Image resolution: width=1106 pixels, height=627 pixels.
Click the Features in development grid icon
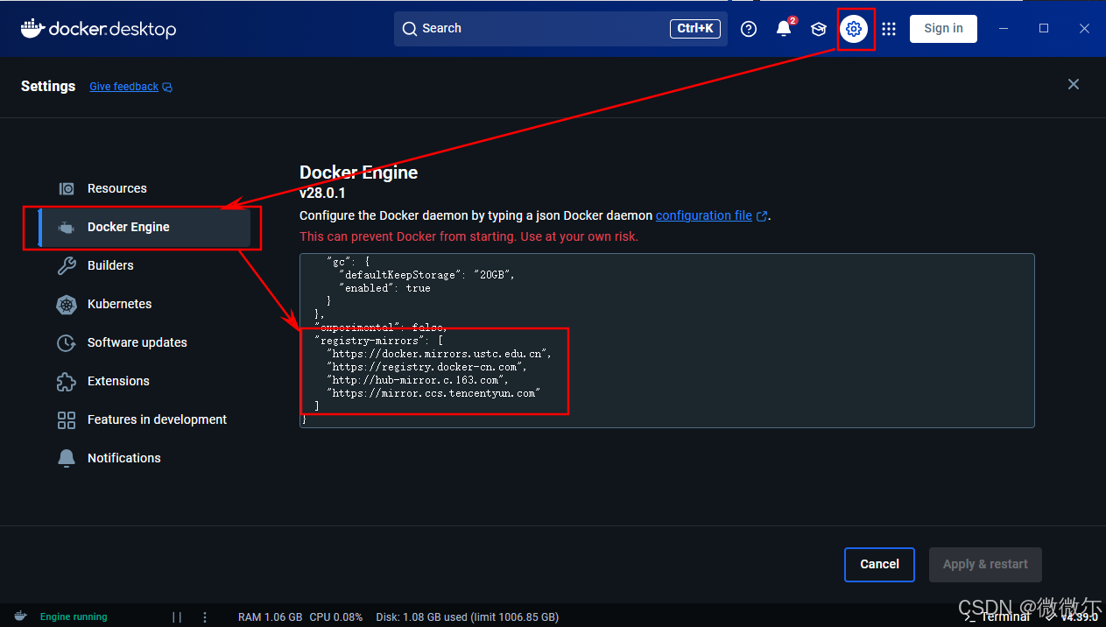pos(67,420)
